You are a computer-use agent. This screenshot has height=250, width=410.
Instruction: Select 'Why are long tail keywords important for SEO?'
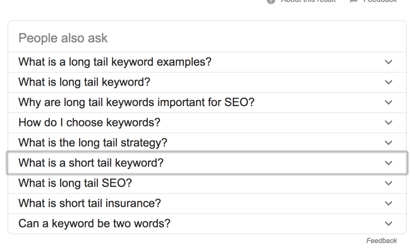click(x=136, y=102)
